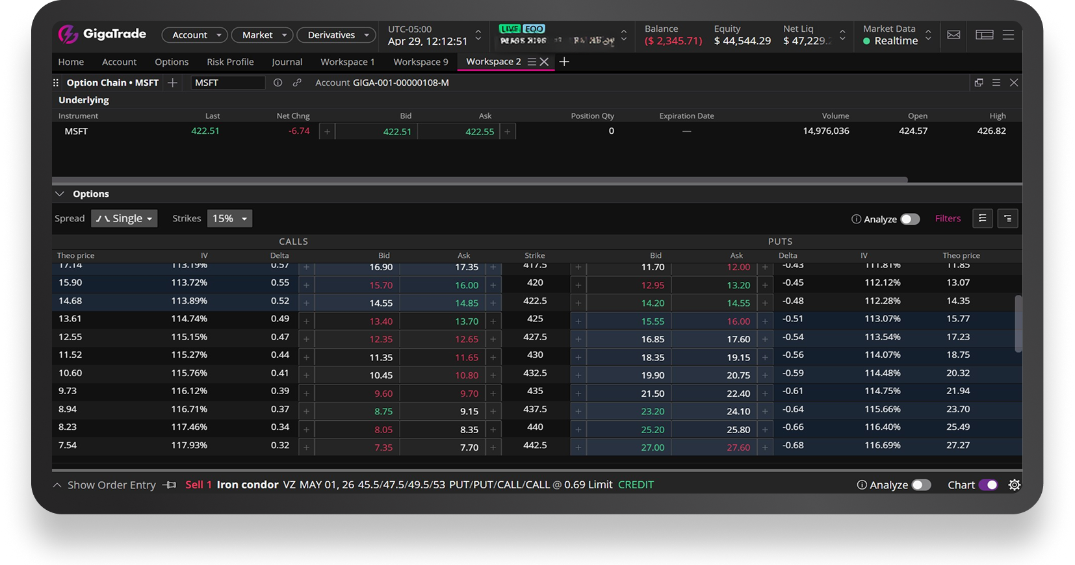Click the info icon beside bottom Analyze toggle

(862, 485)
